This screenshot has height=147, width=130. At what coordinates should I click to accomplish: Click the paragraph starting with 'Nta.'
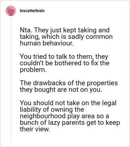pos(66,37)
